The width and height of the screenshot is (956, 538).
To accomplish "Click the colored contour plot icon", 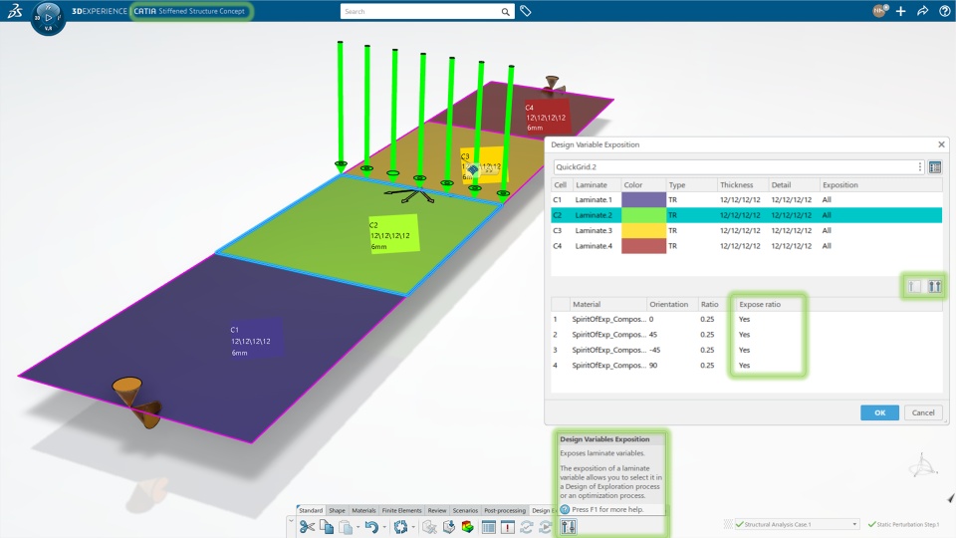I will pos(468,527).
